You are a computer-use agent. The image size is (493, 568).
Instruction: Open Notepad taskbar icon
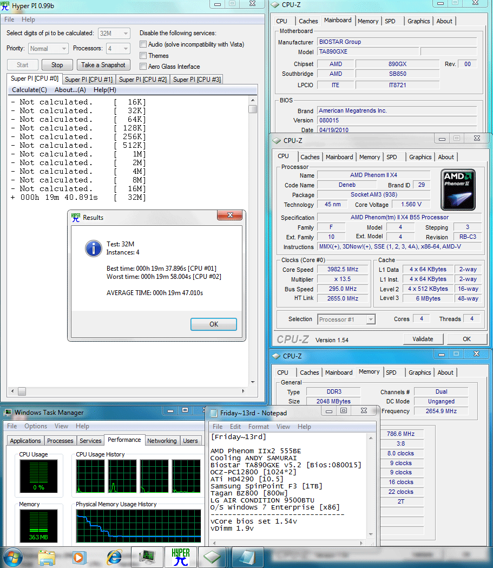[248, 558]
